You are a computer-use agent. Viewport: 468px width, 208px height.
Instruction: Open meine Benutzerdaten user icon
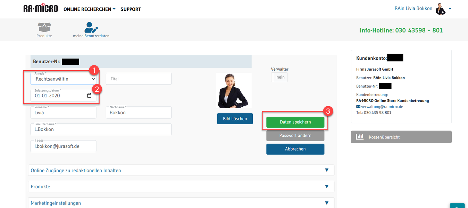tap(91, 27)
